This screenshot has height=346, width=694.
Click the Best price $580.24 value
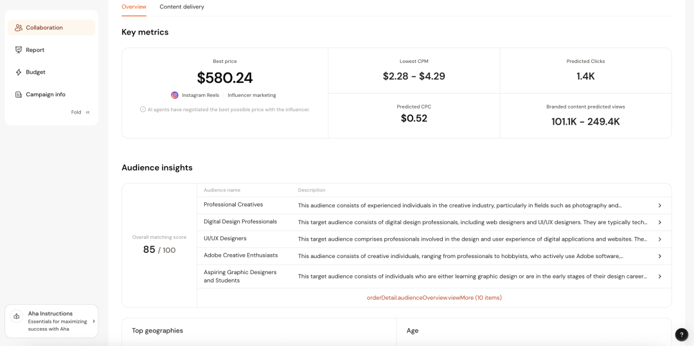[x=225, y=78]
